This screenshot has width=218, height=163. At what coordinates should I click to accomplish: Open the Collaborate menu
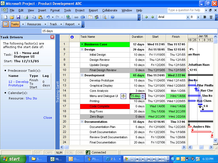click(x=110, y=10)
